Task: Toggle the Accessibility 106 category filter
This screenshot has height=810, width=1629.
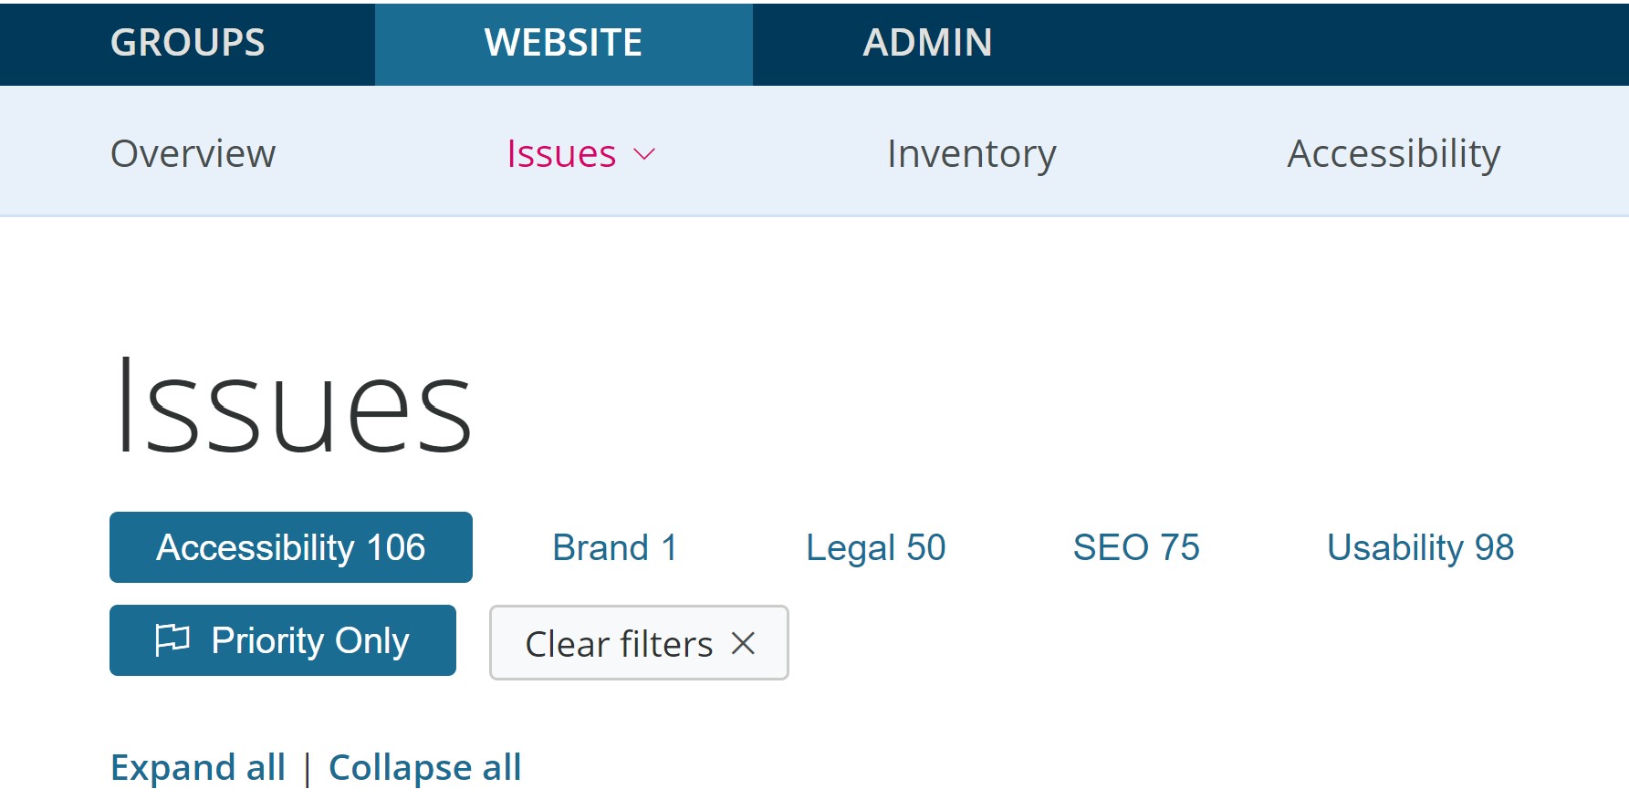Action: tap(290, 547)
